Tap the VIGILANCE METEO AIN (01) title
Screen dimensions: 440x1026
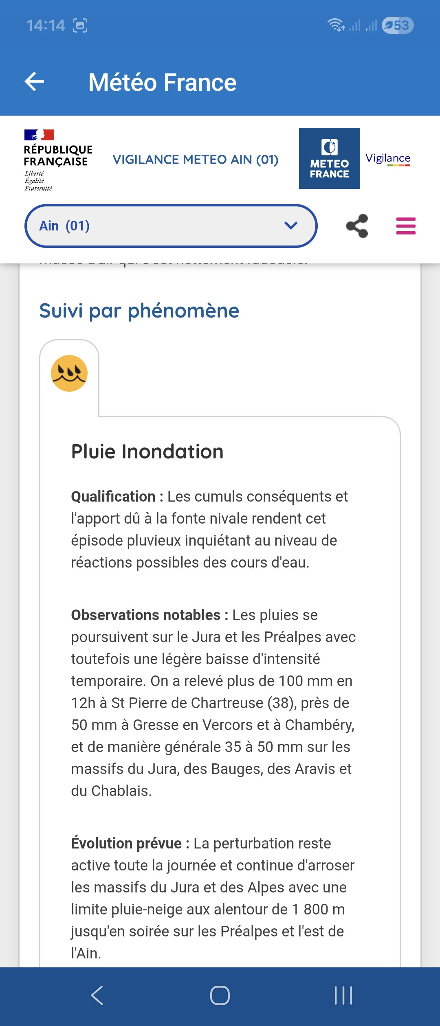pyautogui.click(x=196, y=160)
